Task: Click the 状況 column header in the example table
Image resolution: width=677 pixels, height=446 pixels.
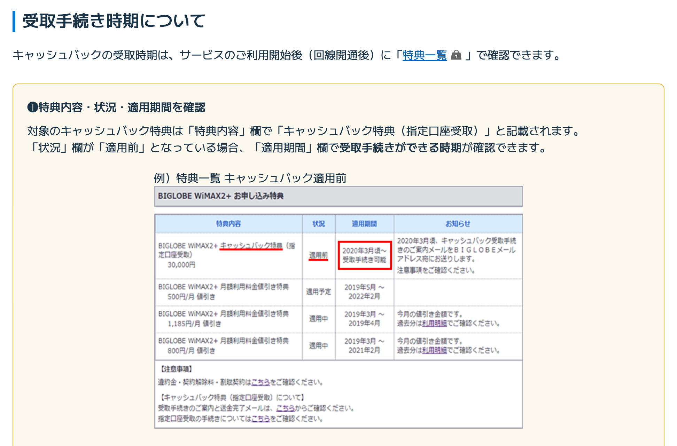Action: 319,224
